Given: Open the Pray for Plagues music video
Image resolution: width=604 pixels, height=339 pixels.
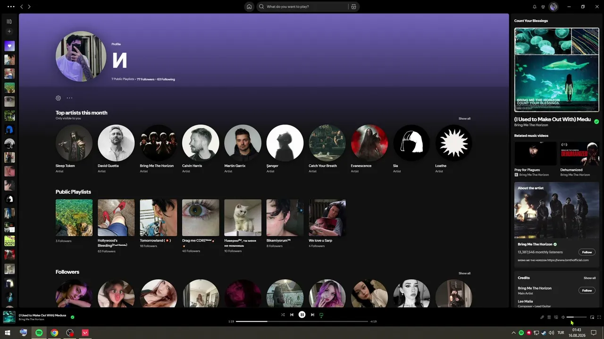Looking at the screenshot, I should click(x=536, y=159).
